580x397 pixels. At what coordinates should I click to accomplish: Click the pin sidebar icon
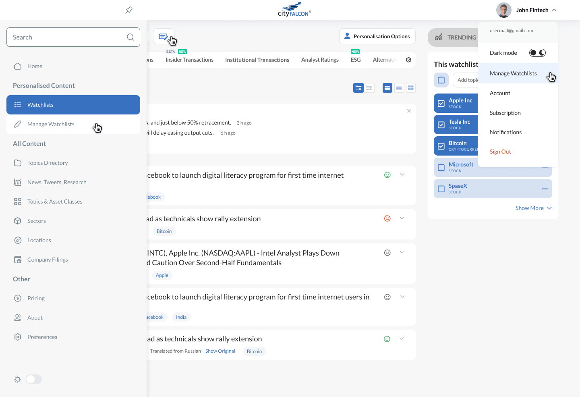129,10
